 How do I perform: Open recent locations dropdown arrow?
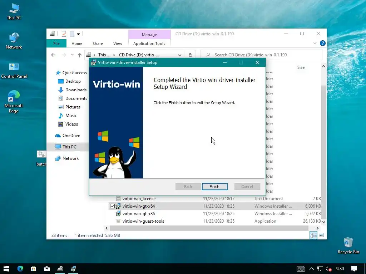[x=72, y=55]
